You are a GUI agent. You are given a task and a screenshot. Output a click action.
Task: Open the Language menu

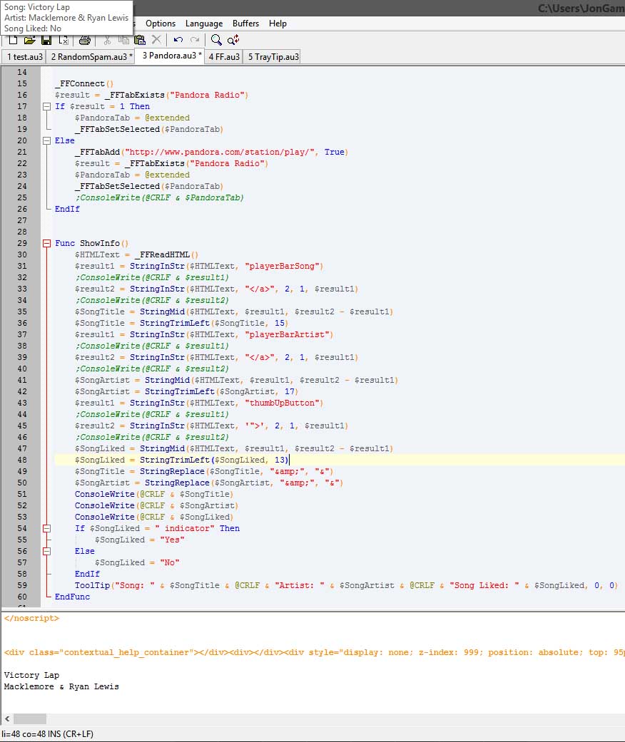[204, 24]
